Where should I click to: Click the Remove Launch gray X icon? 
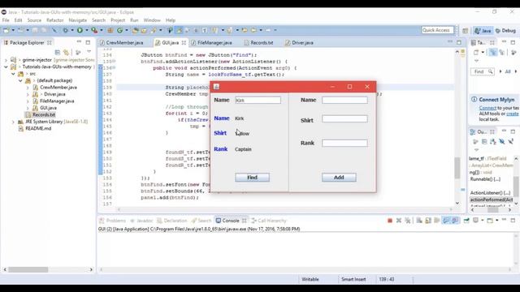click(x=399, y=221)
